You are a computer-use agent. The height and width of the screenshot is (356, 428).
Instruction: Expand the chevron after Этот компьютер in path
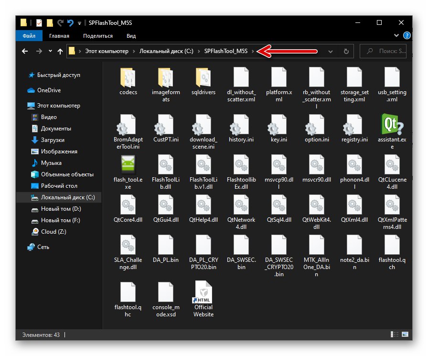134,51
